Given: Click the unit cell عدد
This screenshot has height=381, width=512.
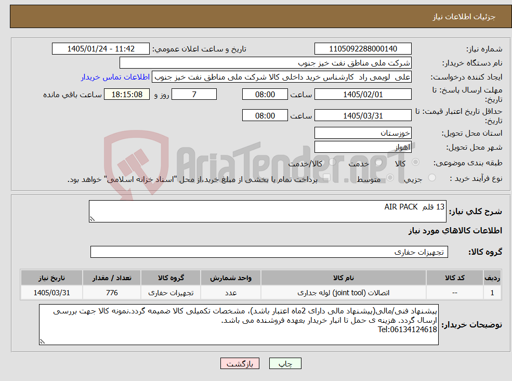Looking at the screenshot, I should [231, 293].
